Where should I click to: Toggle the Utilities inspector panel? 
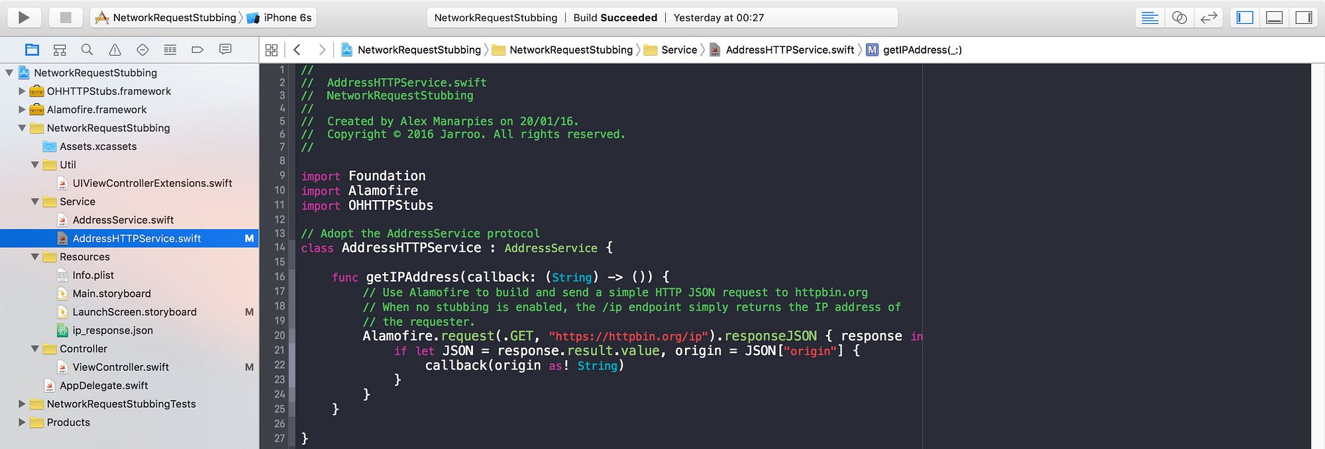[1304, 18]
